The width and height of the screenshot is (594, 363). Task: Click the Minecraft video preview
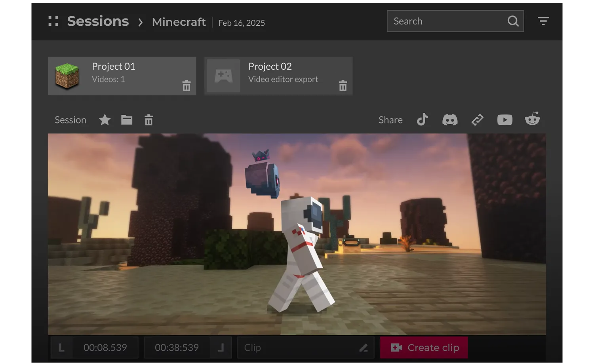(297, 234)
